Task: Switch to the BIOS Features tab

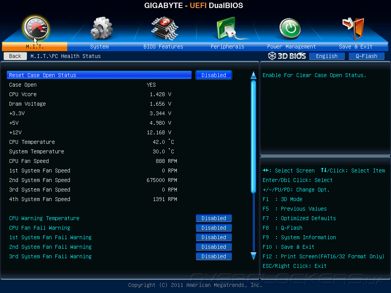Action: pyautogui.click(x=163, y=47)
